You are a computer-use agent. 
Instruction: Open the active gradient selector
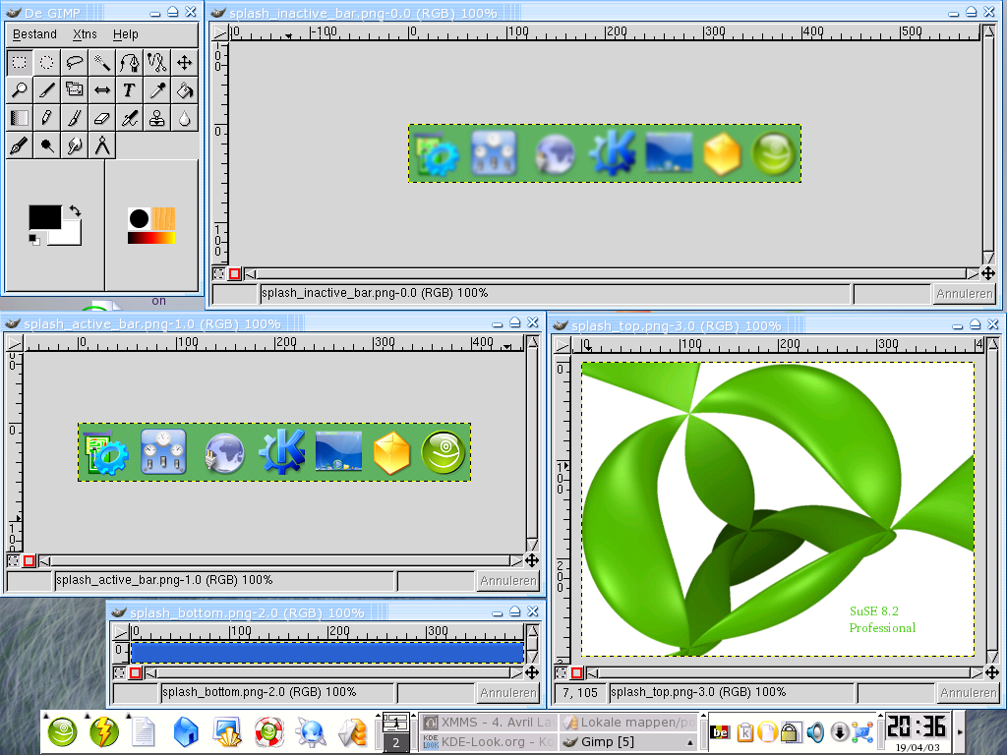[150, 238]
